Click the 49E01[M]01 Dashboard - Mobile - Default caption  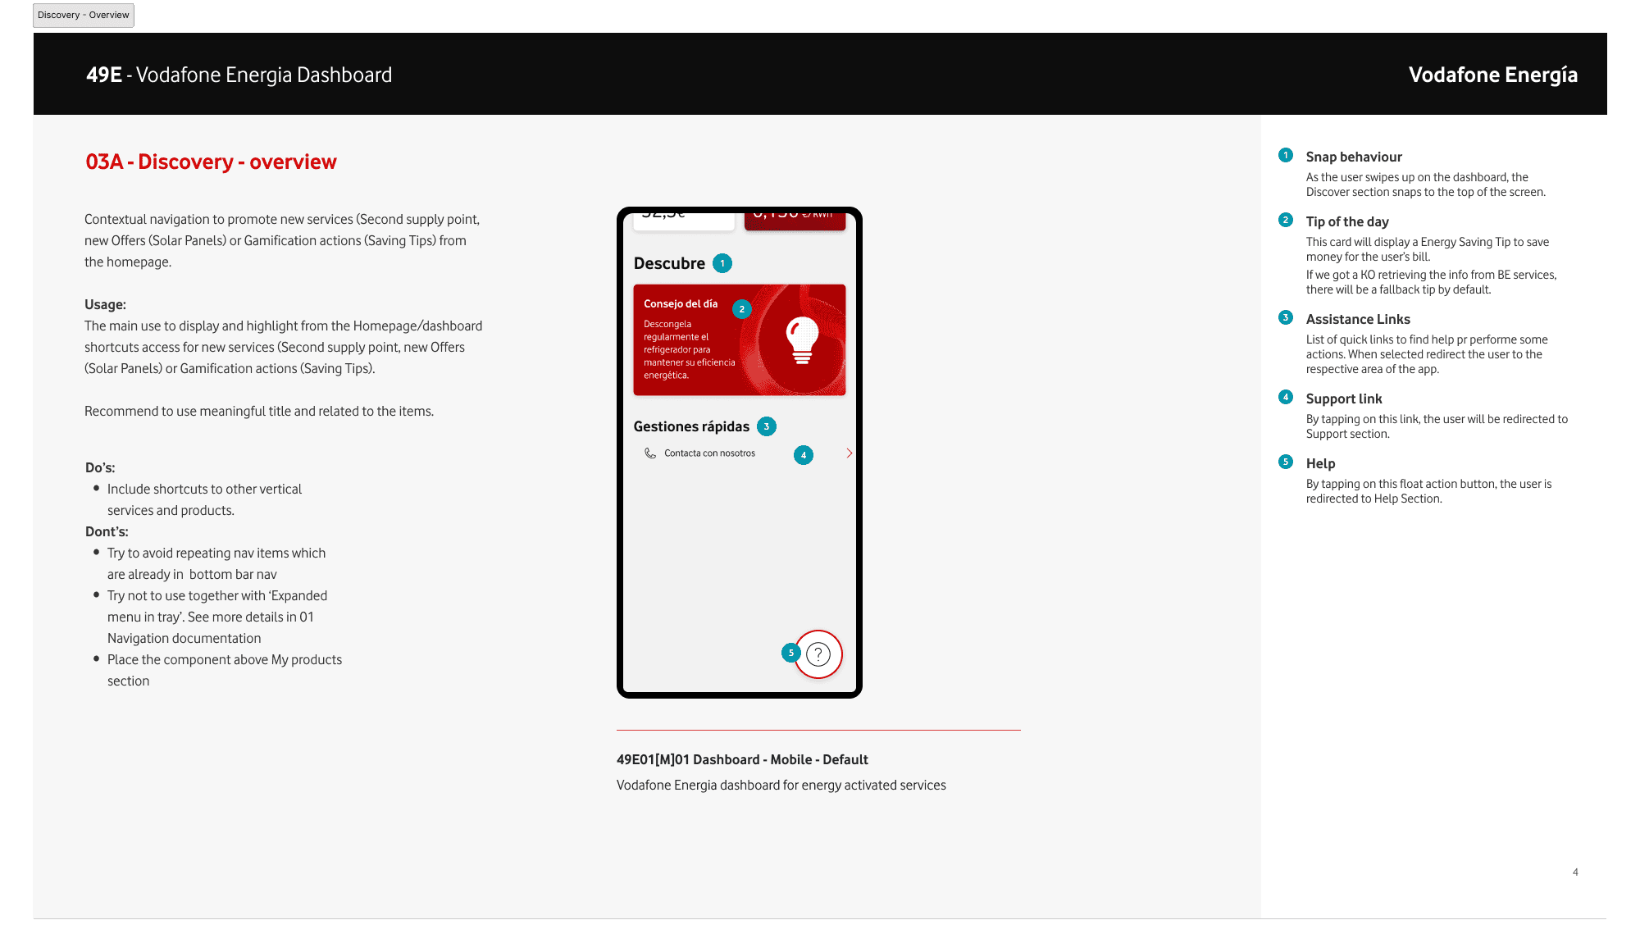click(x=742, y=759)
